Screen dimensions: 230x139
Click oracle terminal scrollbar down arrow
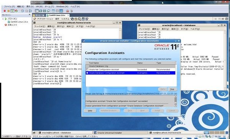[225, 88]
